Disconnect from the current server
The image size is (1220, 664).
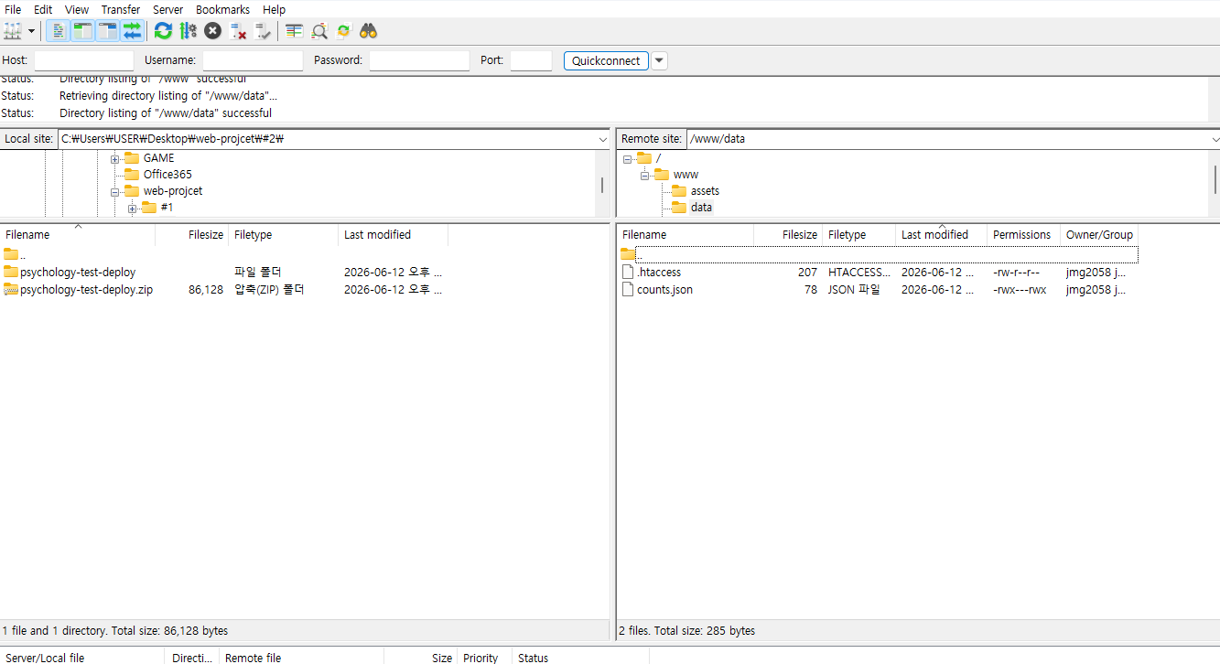pyautogui.click(x=239, y=31)
